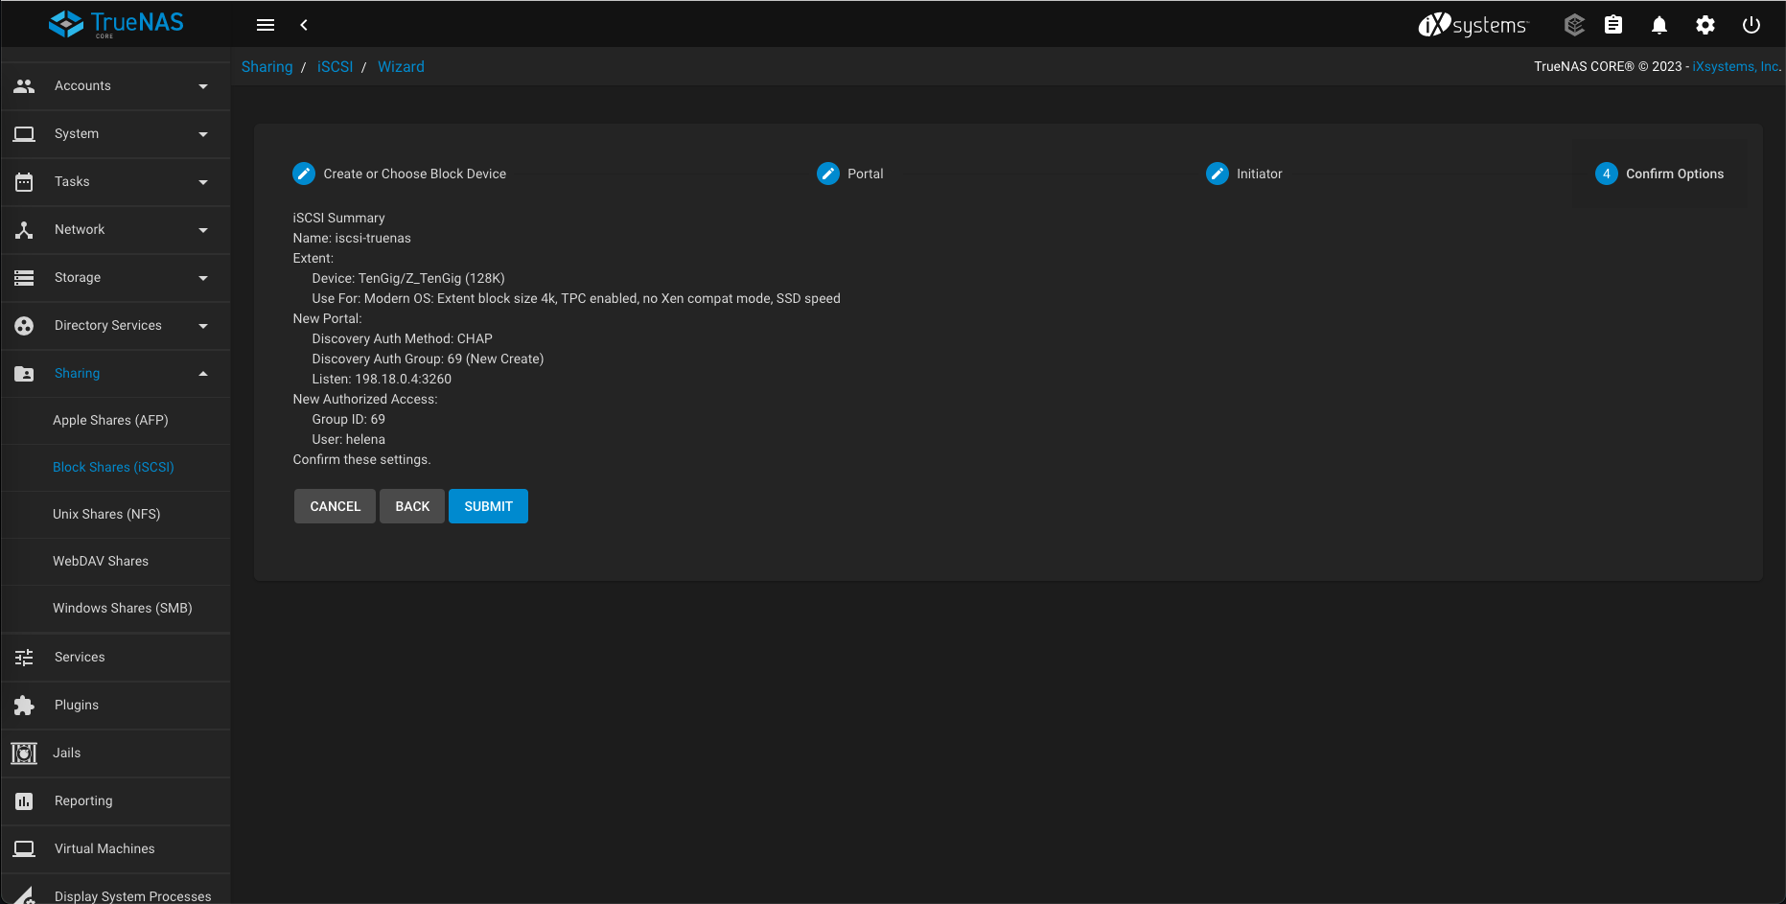Open the iXsystems, Inc. link

tap(1736, 66)
